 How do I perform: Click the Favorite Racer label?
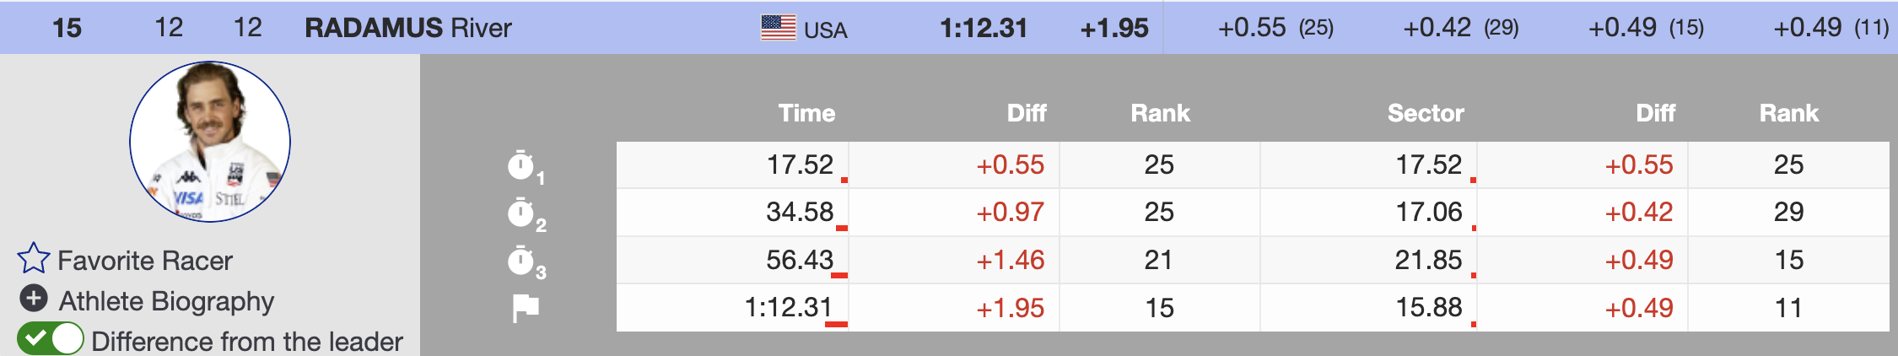[145, 261]
